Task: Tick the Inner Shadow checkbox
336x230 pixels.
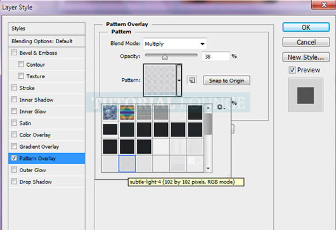Action: [14, 99]
